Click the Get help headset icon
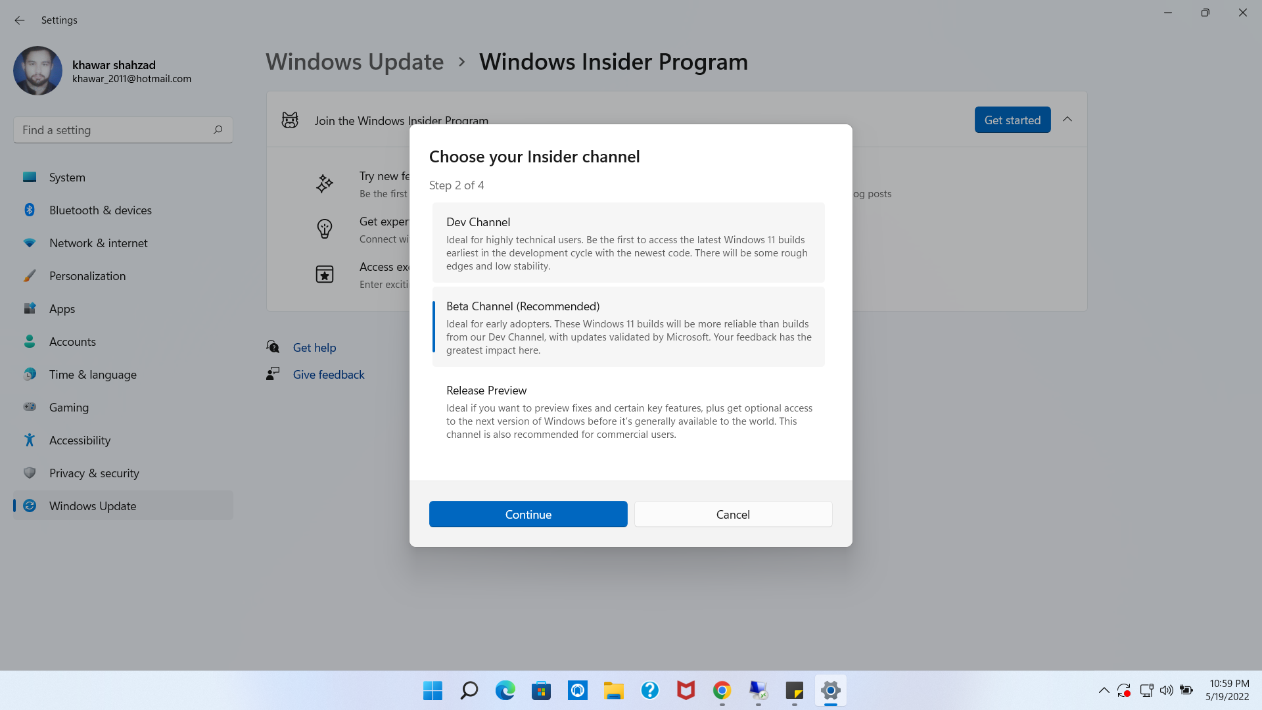The image size is (1262, 710). [273, 346]
